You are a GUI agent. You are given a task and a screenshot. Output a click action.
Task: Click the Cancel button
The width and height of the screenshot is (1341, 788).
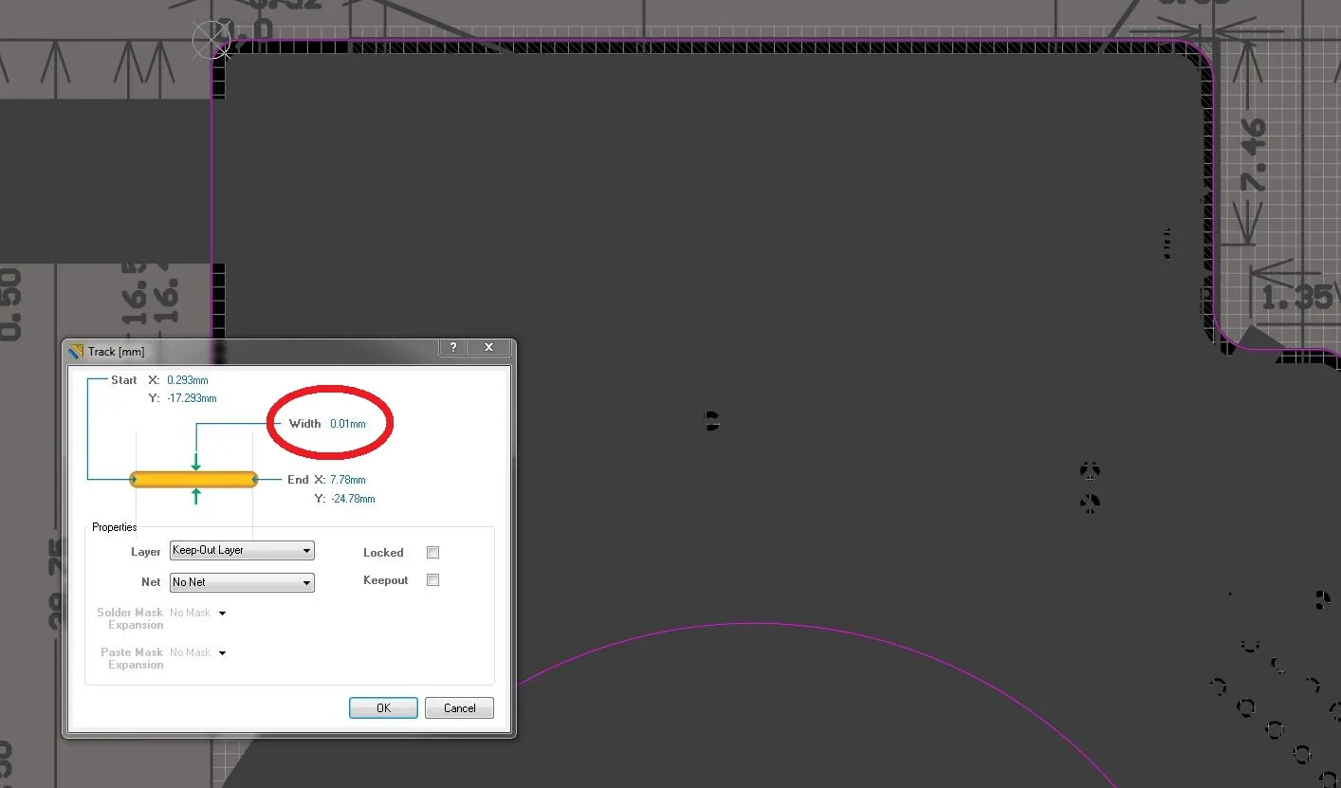click(459, 708)
